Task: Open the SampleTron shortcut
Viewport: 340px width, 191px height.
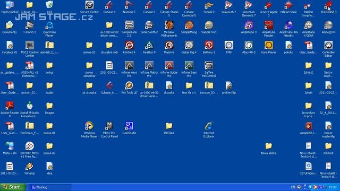Action: point(209,25)
